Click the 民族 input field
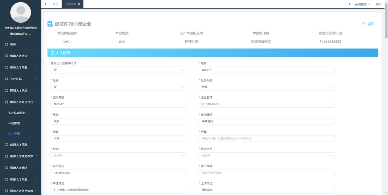 tap(118, 121)
